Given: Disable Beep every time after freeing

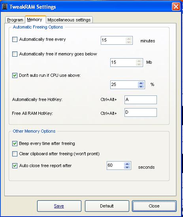Looking at the screenshot, I should pyautogui.click(x=15, y=143).
